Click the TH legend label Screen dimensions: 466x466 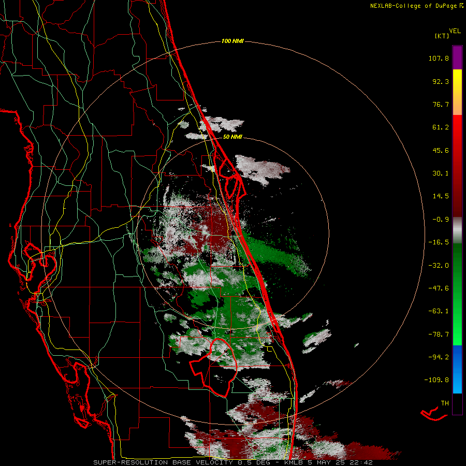click(445, 403)
